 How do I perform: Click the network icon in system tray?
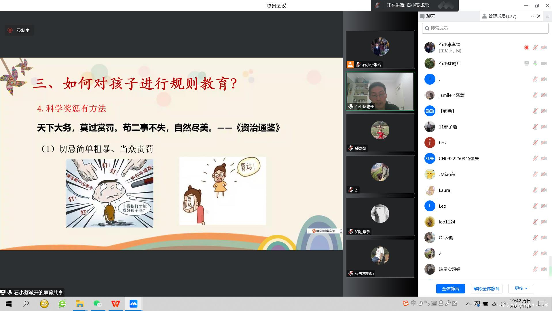click(494, 304)
